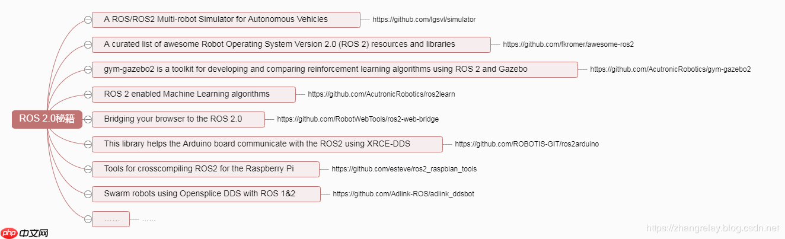Open the fkromer/awesome-ros2 GitHub link
The width and height of the screenshot is (785, 239).
click(x=569, y=44)
